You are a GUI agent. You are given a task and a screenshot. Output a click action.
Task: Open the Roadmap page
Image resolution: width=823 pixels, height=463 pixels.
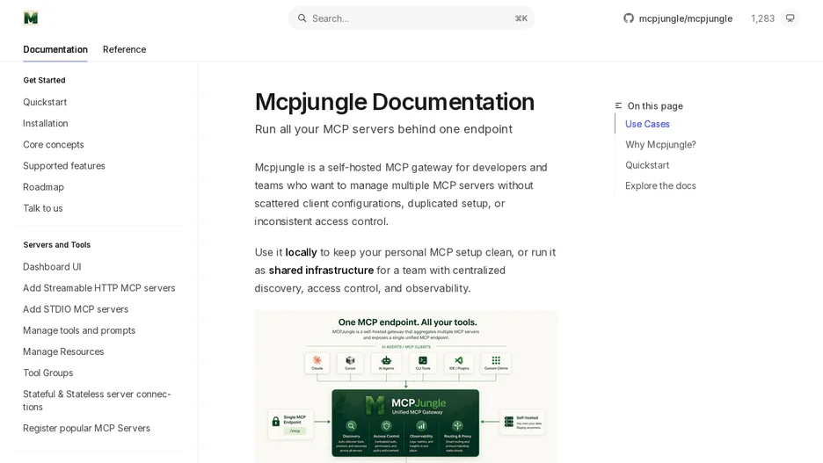[43, 187]
